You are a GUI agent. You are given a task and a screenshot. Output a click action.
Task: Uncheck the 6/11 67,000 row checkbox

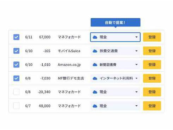(16, 37)
